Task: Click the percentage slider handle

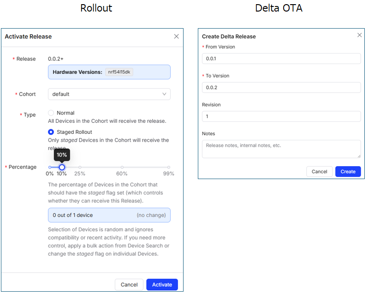Action: coord(62,167)
